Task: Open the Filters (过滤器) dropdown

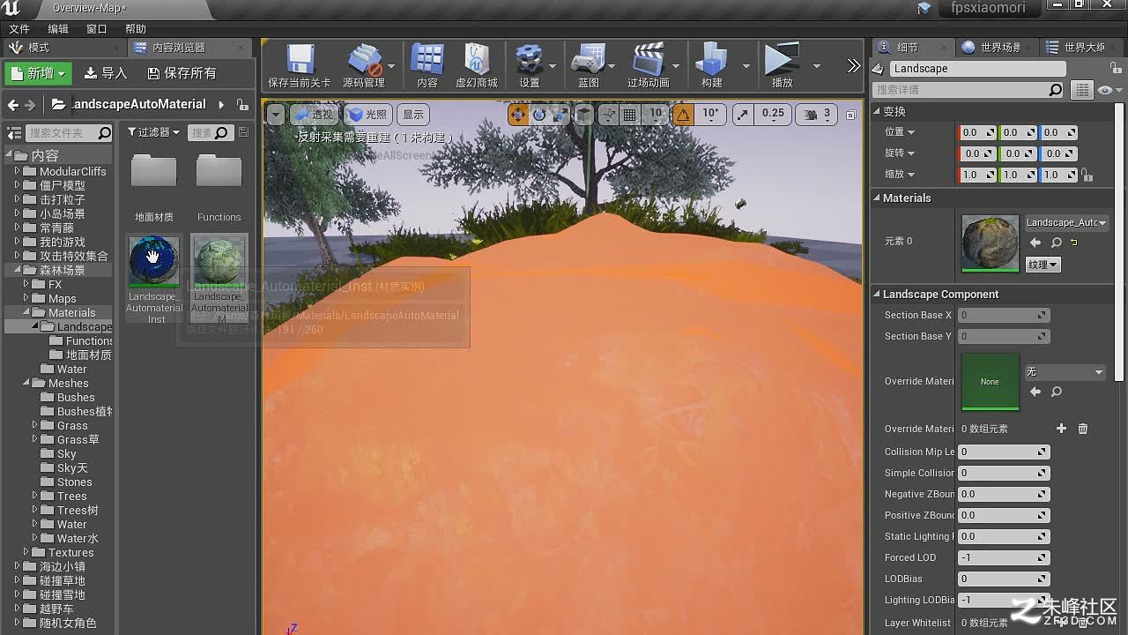Action: (153, 132)
